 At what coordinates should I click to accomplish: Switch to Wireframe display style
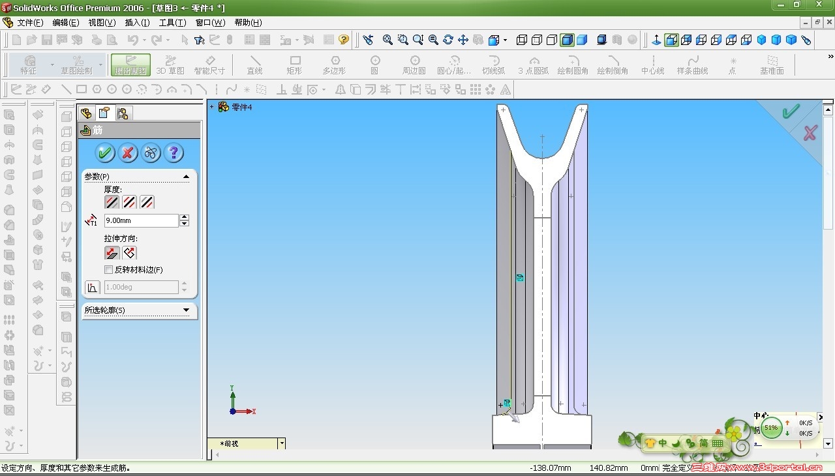[522, 40]
